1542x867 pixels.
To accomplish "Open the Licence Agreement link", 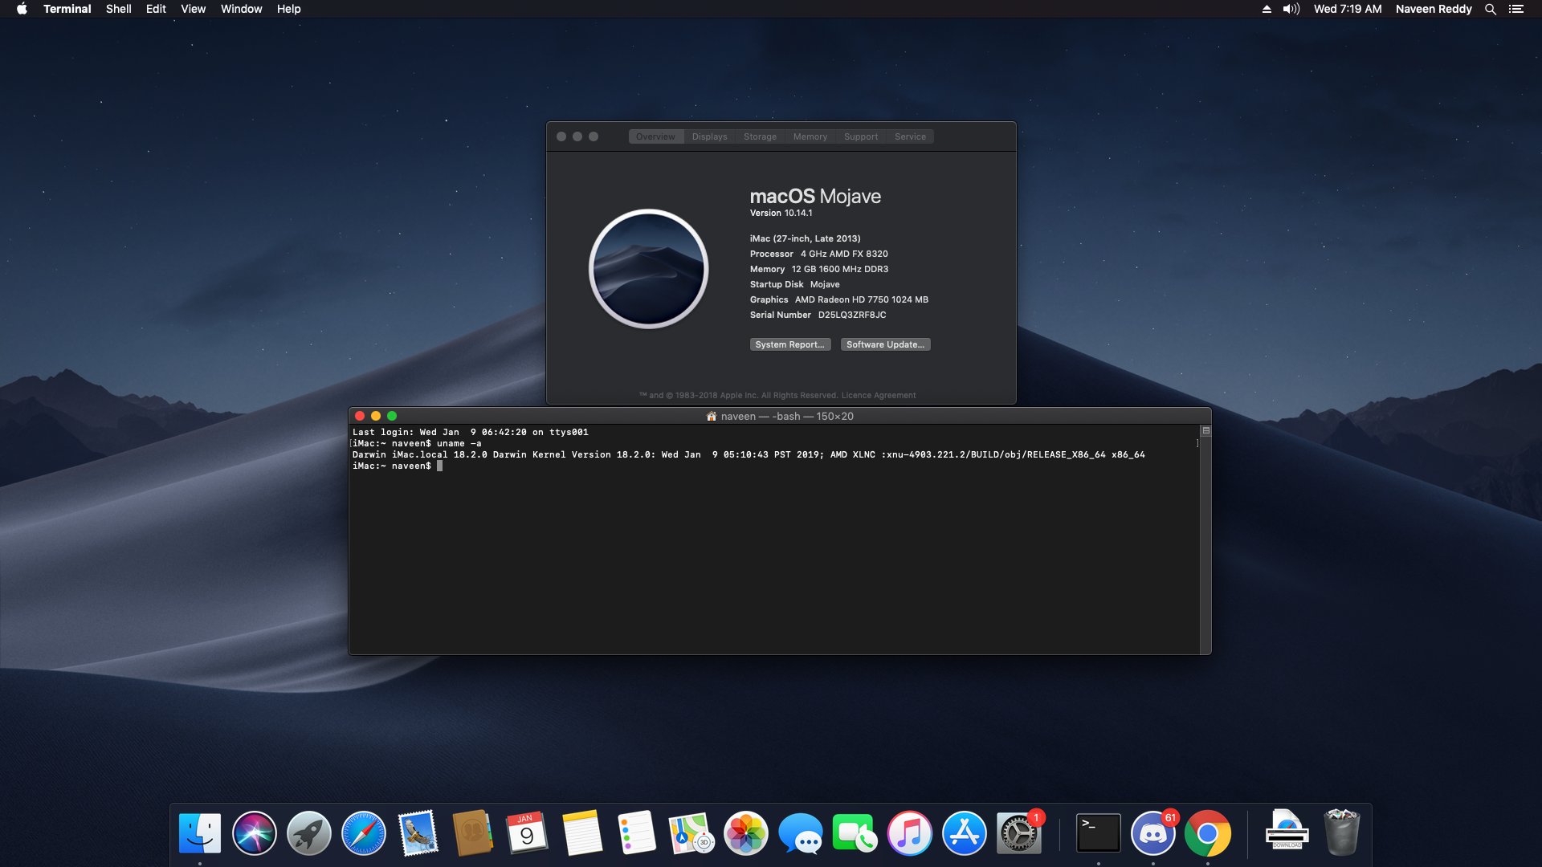I will [878, 395].
